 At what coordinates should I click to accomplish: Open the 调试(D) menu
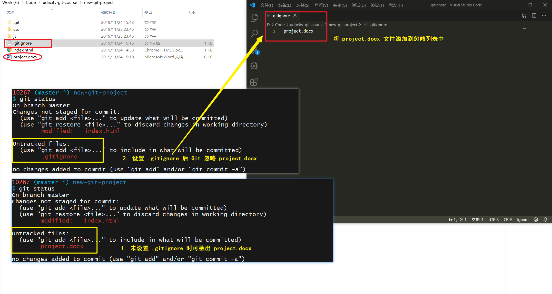[359, 5]
